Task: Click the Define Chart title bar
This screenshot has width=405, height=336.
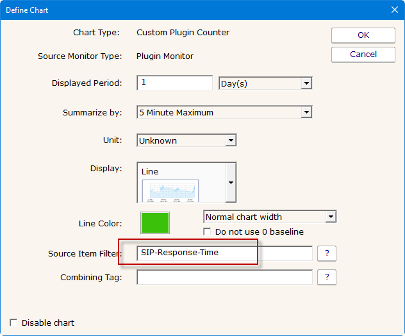Action: (x=192, y=10)
